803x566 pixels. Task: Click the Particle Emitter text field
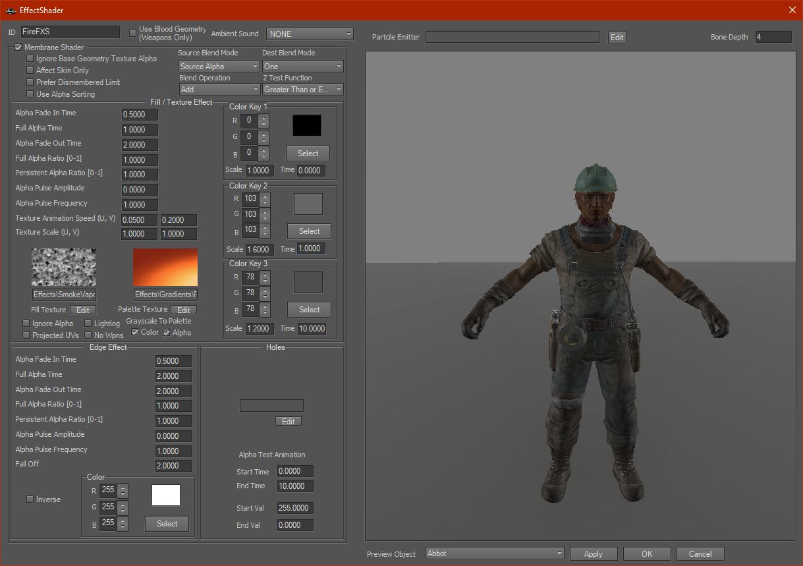(x=512, y=37)
